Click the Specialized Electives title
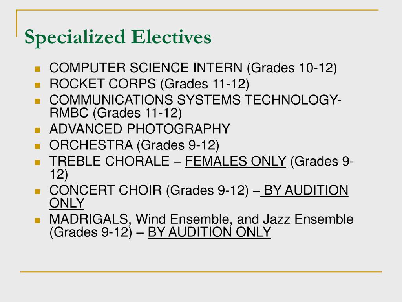This screenshot has height=302, width=402. [x=118, y=37]
